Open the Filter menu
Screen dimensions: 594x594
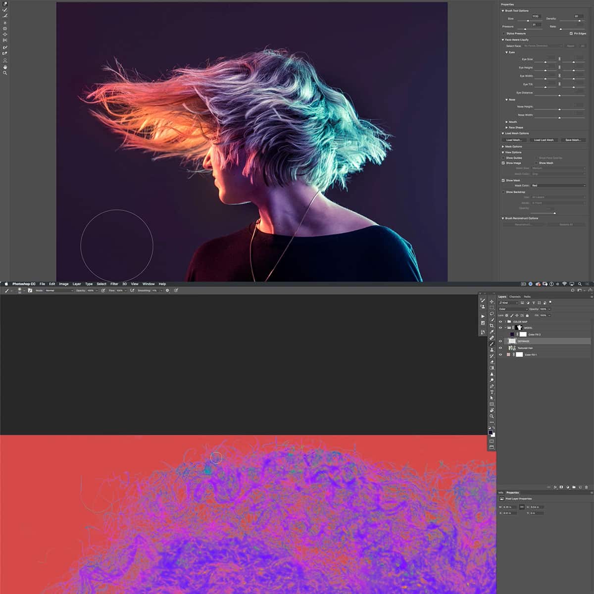(x=114, y=284)
